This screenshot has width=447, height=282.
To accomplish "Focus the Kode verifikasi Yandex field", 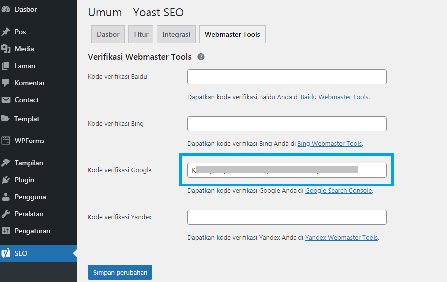I will coord(287,217).
